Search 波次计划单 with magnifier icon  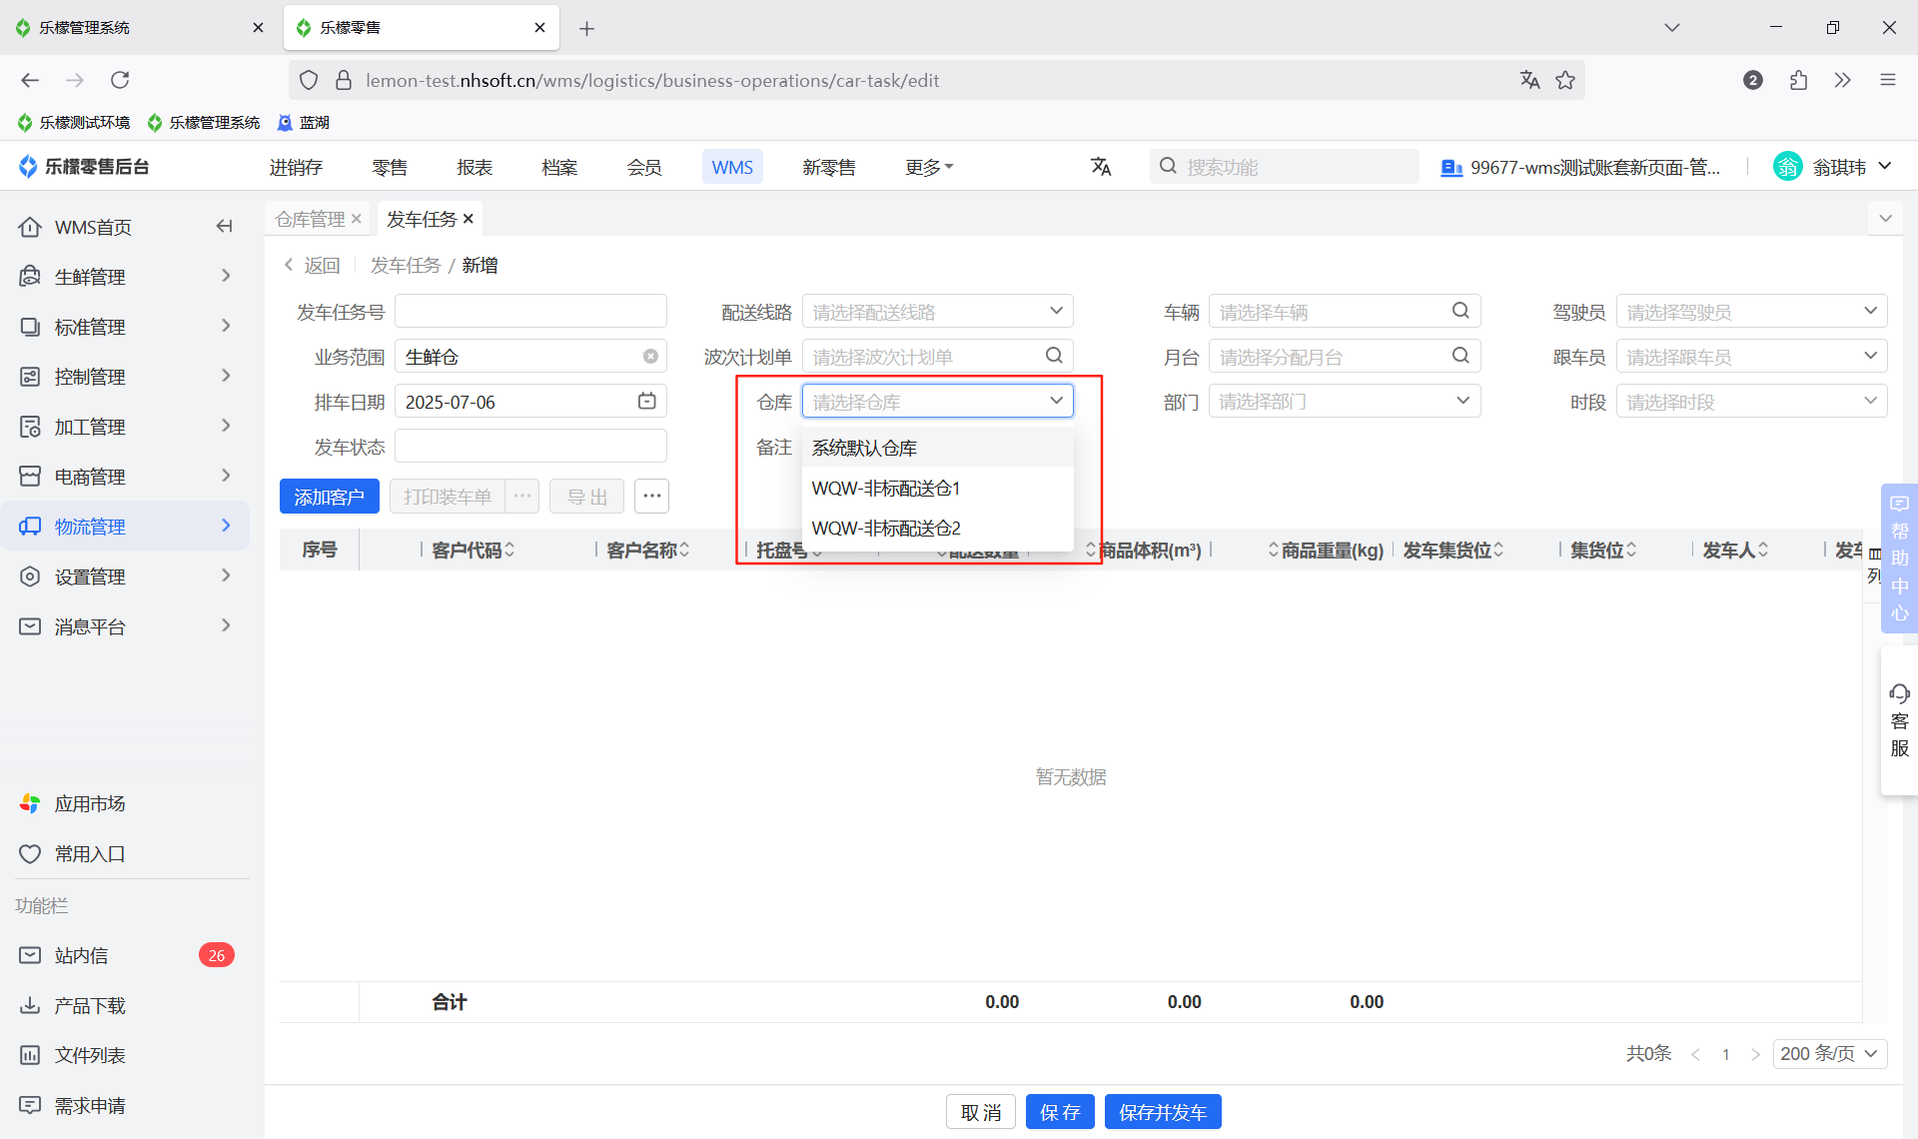[x=1054, y=356]
